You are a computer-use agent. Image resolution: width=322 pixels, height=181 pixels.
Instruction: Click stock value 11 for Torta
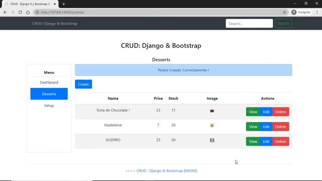[173, 110]
